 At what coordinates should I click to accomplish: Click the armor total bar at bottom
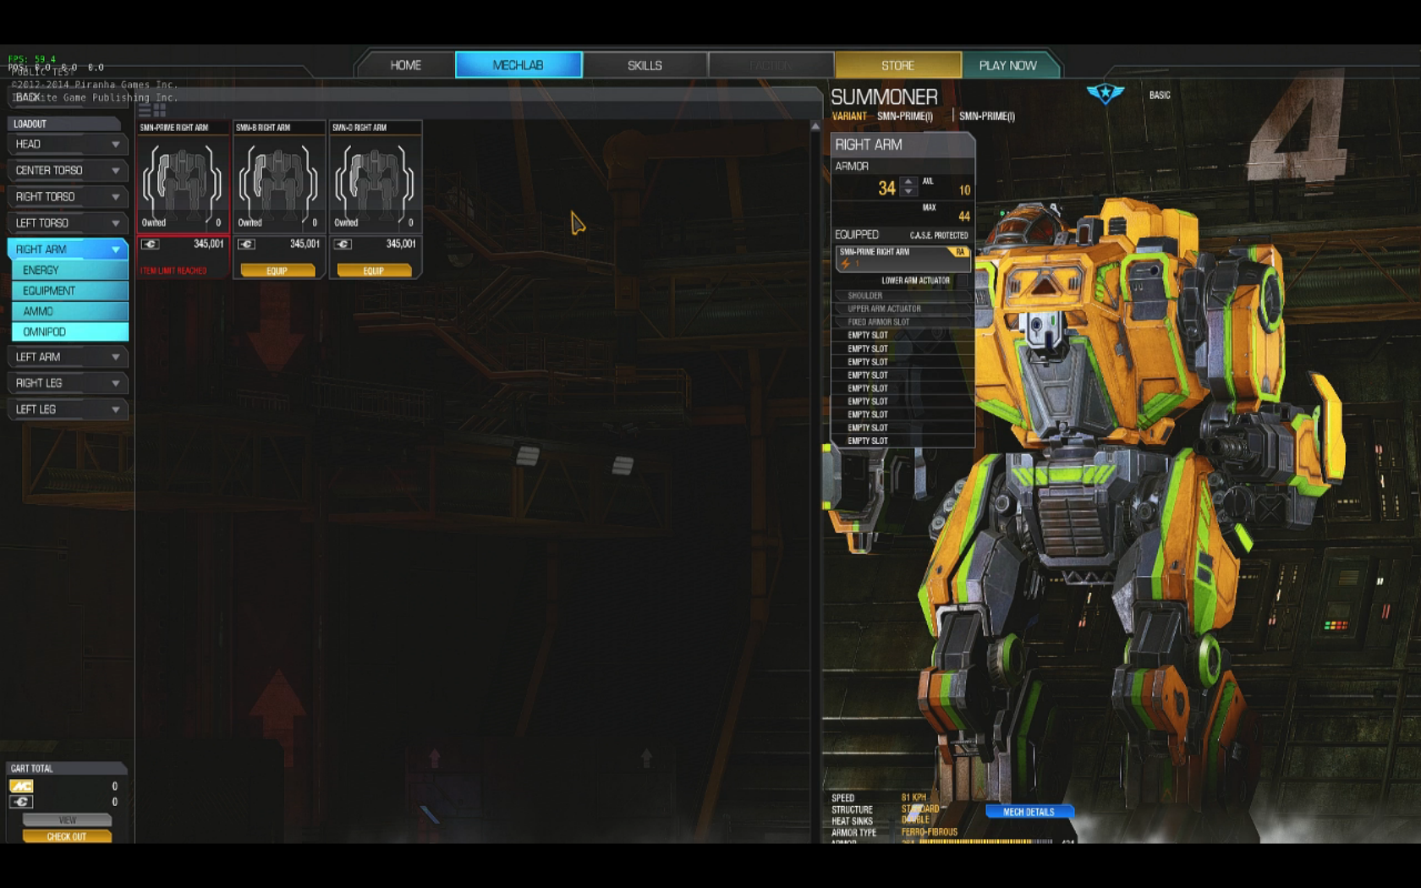tap(986, 841)
